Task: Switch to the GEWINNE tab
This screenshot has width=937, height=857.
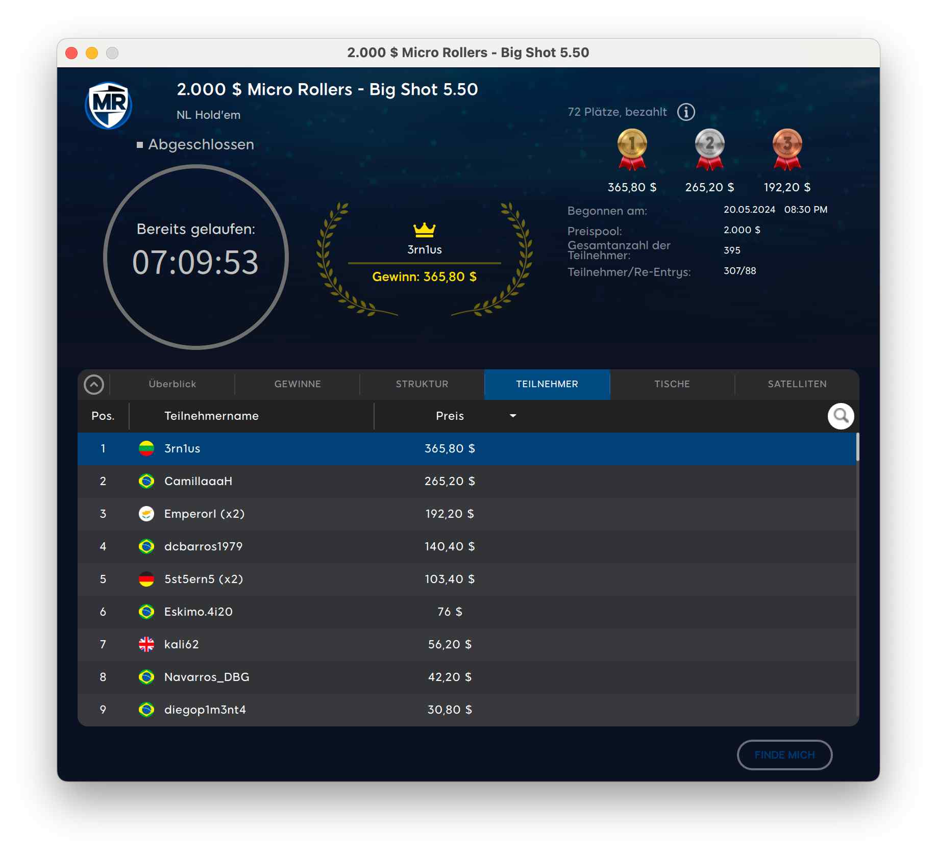Action: (298, 384)
